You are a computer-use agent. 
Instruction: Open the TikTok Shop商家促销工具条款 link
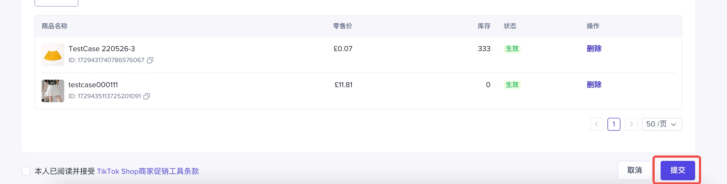click(x=148, y=171)
